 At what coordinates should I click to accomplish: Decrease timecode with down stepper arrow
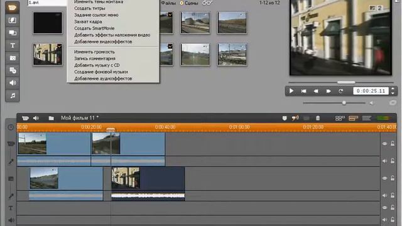click(393, 94)
